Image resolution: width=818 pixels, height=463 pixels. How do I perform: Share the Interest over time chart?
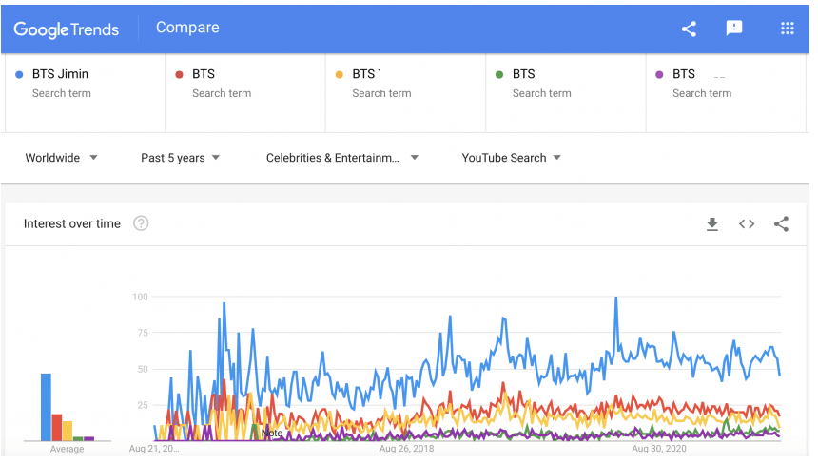tap(781, 223)
